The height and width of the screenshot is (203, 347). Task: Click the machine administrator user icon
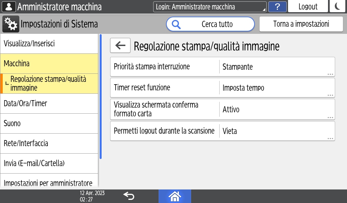8,6
